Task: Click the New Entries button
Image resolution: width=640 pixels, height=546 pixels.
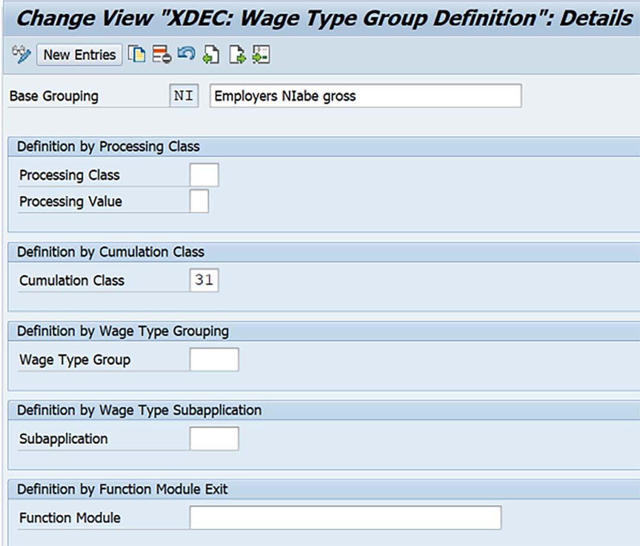Action: (x=79, y=54)
